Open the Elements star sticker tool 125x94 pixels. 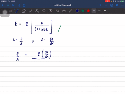[51, 11]
